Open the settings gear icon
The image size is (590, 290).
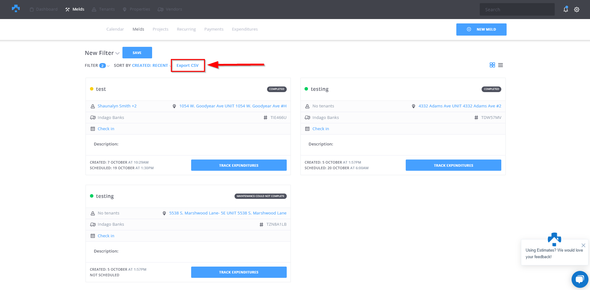577,9
